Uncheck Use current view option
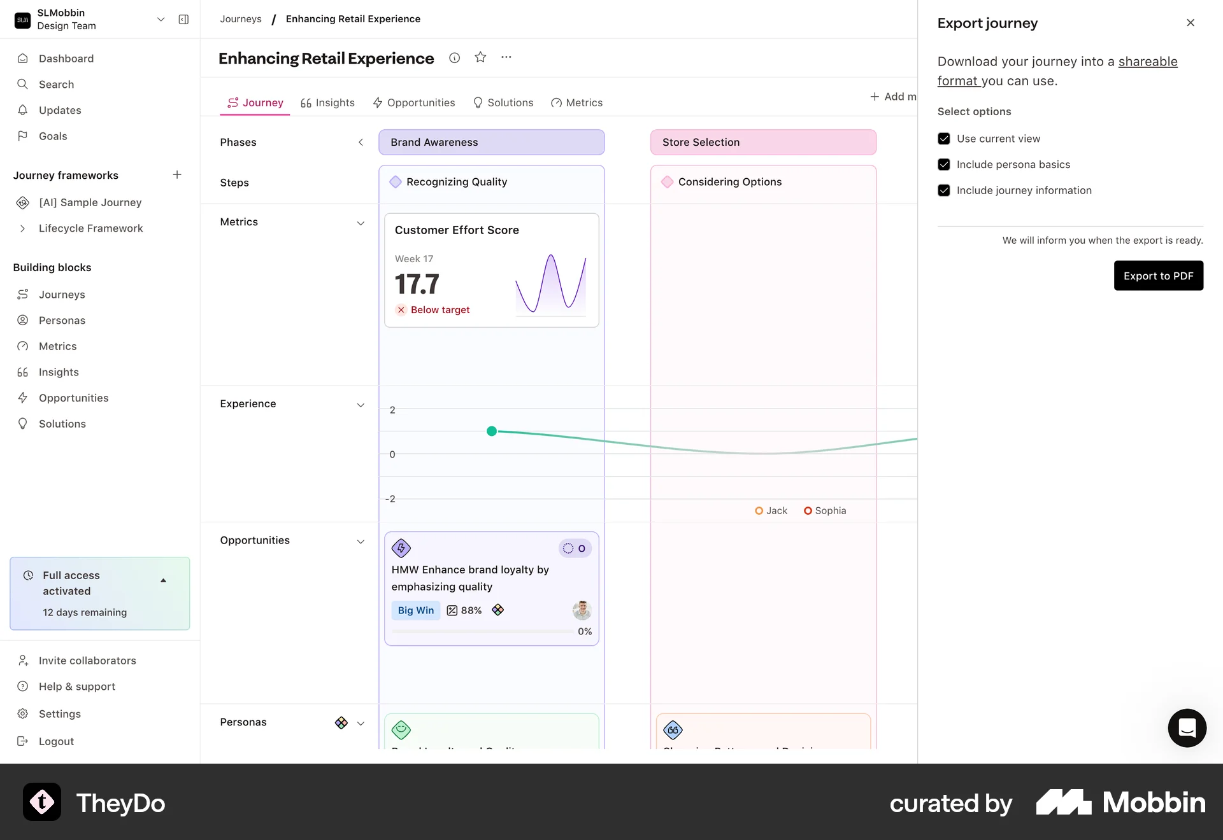This screenshot has width=1223, height=840. [x=944, y=139]
